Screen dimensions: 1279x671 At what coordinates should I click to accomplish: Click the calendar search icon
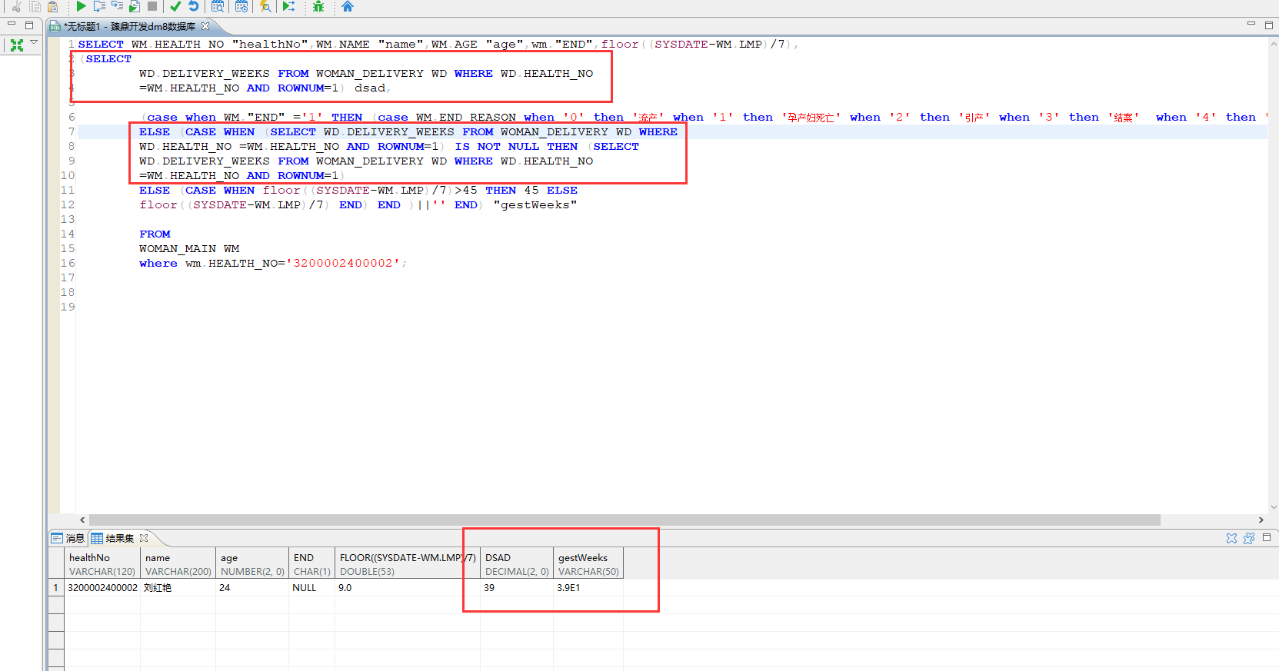[x=218, y=6]
